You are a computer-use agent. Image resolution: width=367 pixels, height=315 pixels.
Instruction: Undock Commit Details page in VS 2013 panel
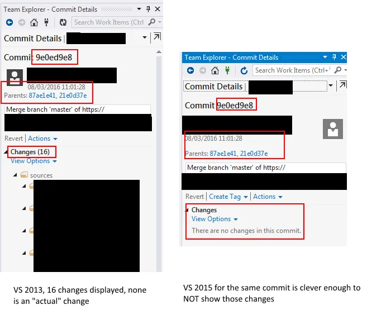coord(157,37)
